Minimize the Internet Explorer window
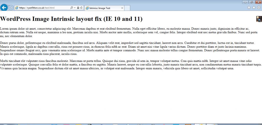Screen dimensions: 262x125 click(245, 2)
